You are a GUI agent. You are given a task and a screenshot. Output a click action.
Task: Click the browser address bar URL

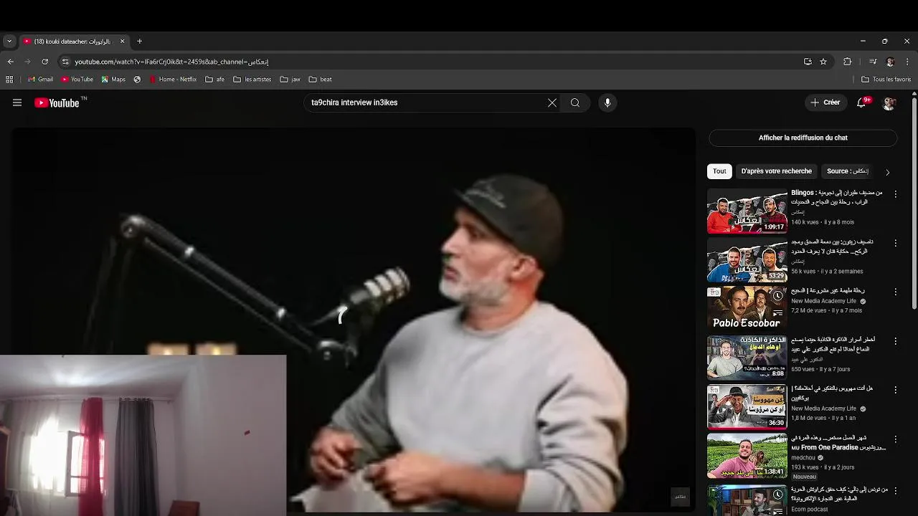(x=171, y=62)
